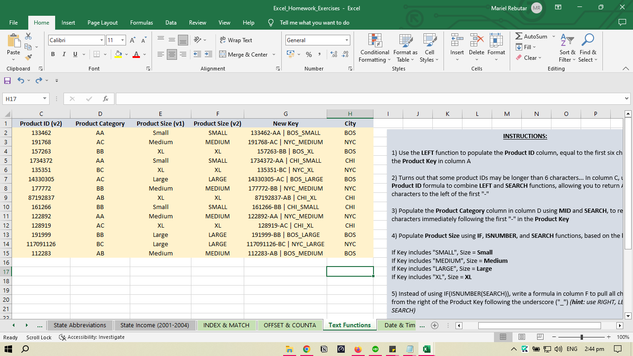The height and width of the screenshot is (356, 633).
Task: Open the OFFSET & COUNTA sheet tab
Action: (x=290, y=325)
